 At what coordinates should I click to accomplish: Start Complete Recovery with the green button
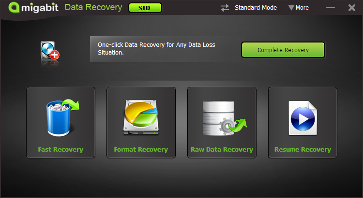[283, 50]
